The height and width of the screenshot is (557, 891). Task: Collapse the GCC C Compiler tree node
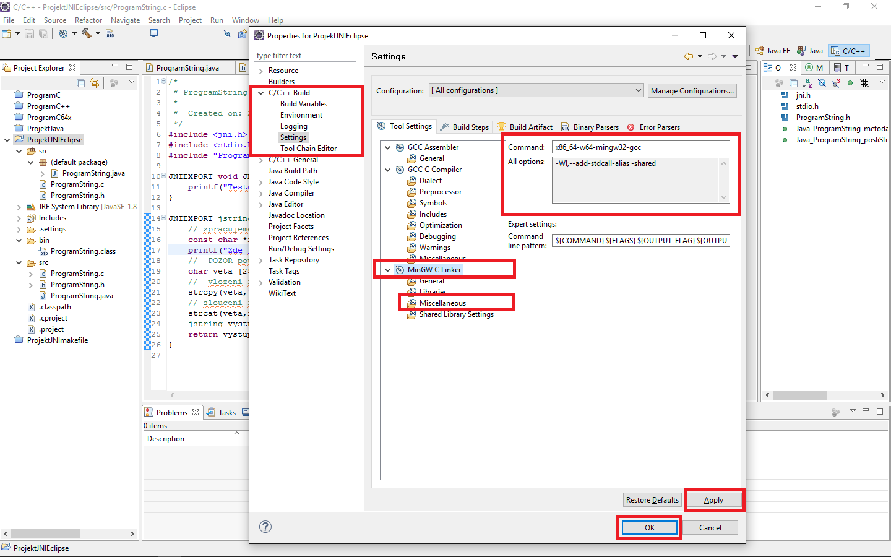click(387, 169)
